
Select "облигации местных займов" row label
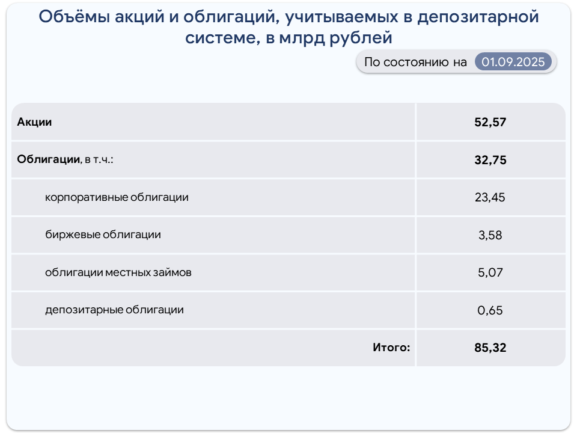[x=118, y=272]
